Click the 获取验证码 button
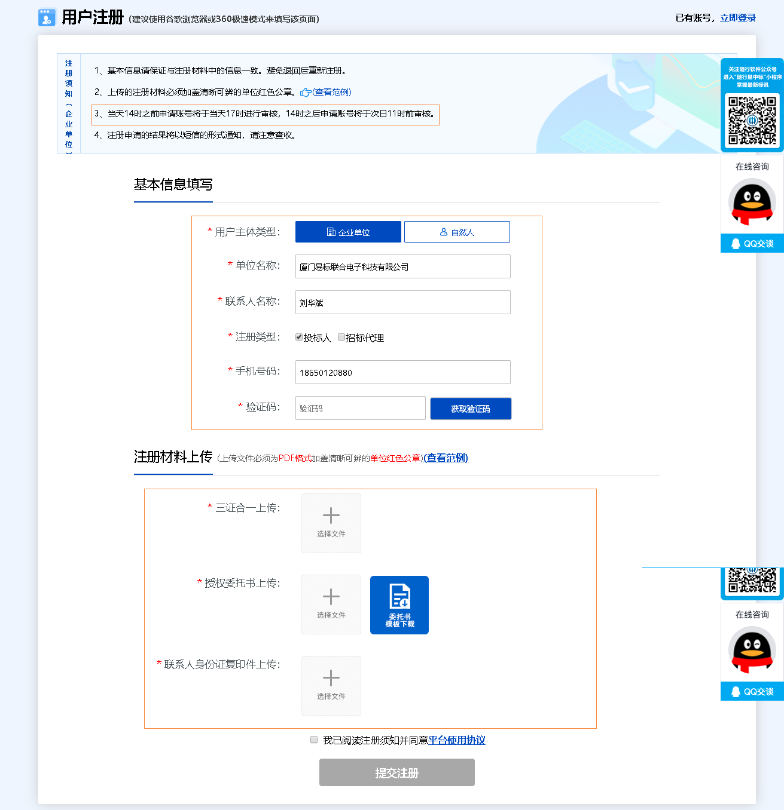 [x=471, y=409]
